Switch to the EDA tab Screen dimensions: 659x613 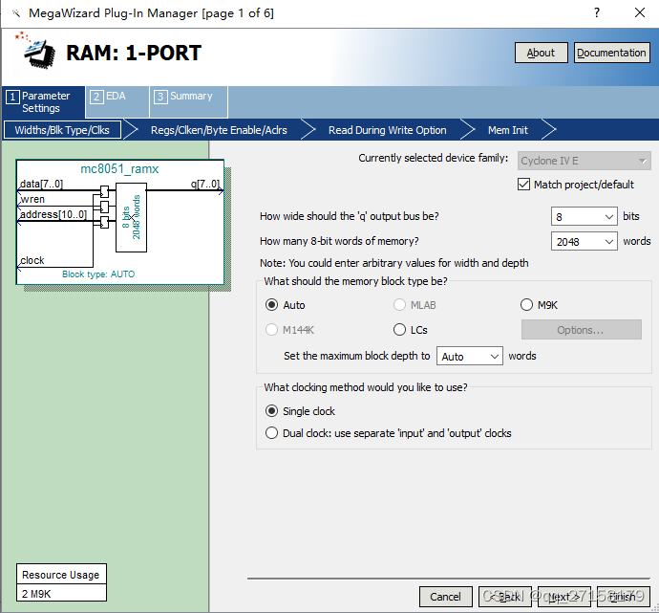pos(117,101)
